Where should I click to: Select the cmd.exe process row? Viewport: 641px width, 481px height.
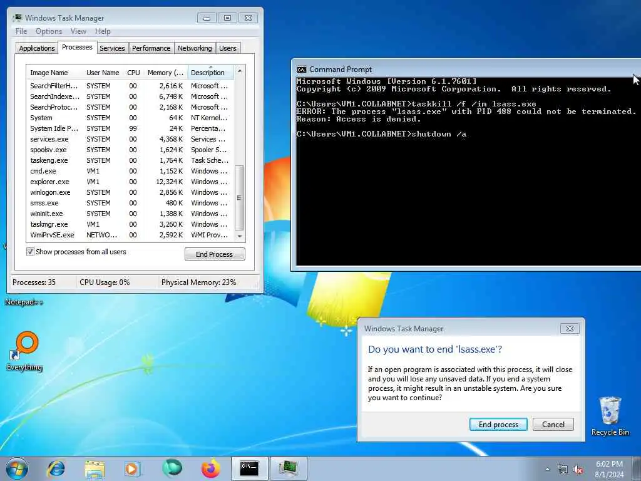[130, 171]
